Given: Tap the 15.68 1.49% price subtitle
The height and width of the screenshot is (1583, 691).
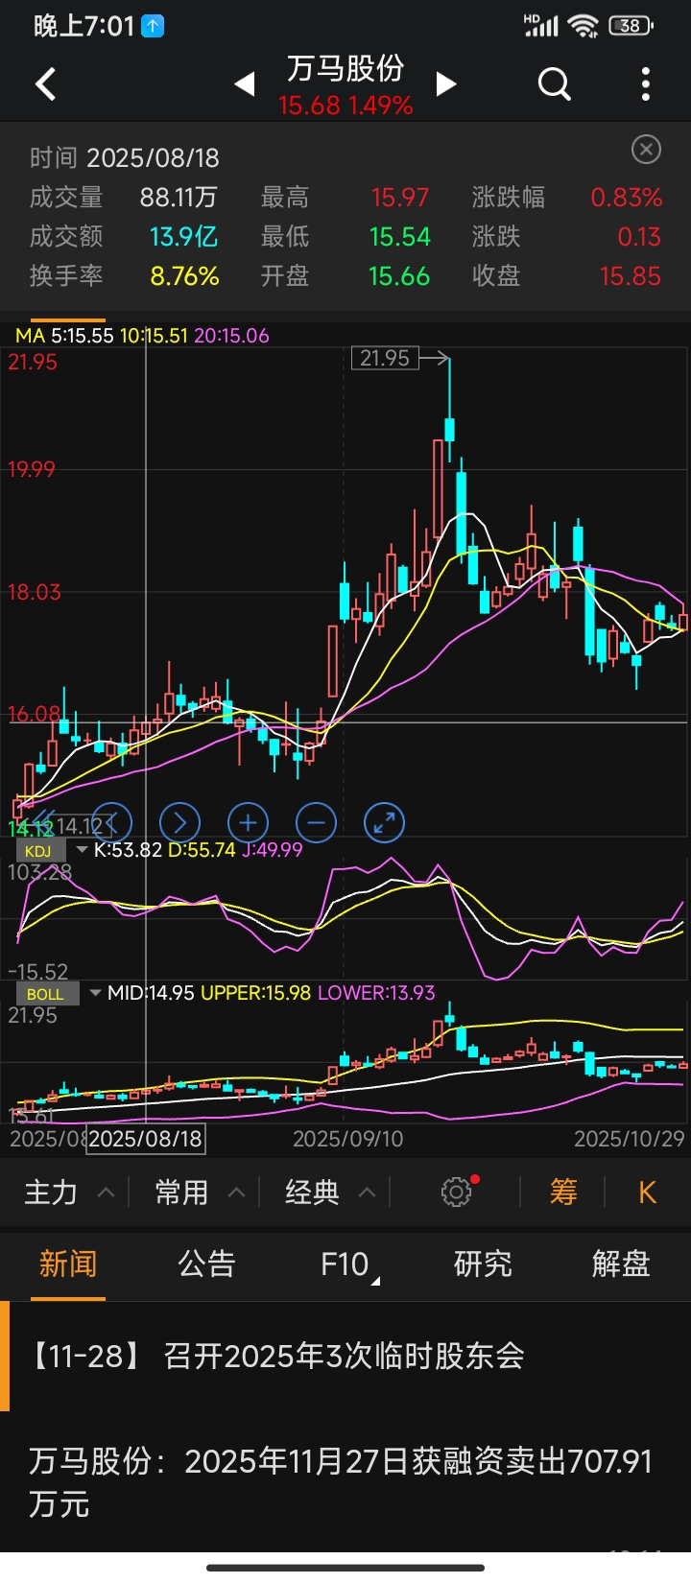Looking at the screenshot, I should click(x=345, y=106).
